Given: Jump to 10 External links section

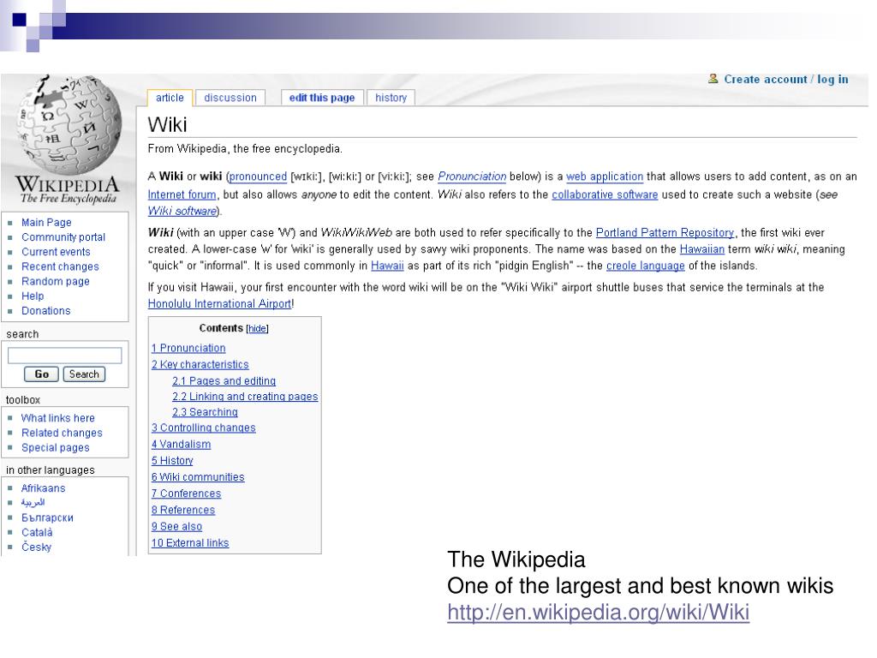Looking at the screenshot, I should [x=189, y=543].
